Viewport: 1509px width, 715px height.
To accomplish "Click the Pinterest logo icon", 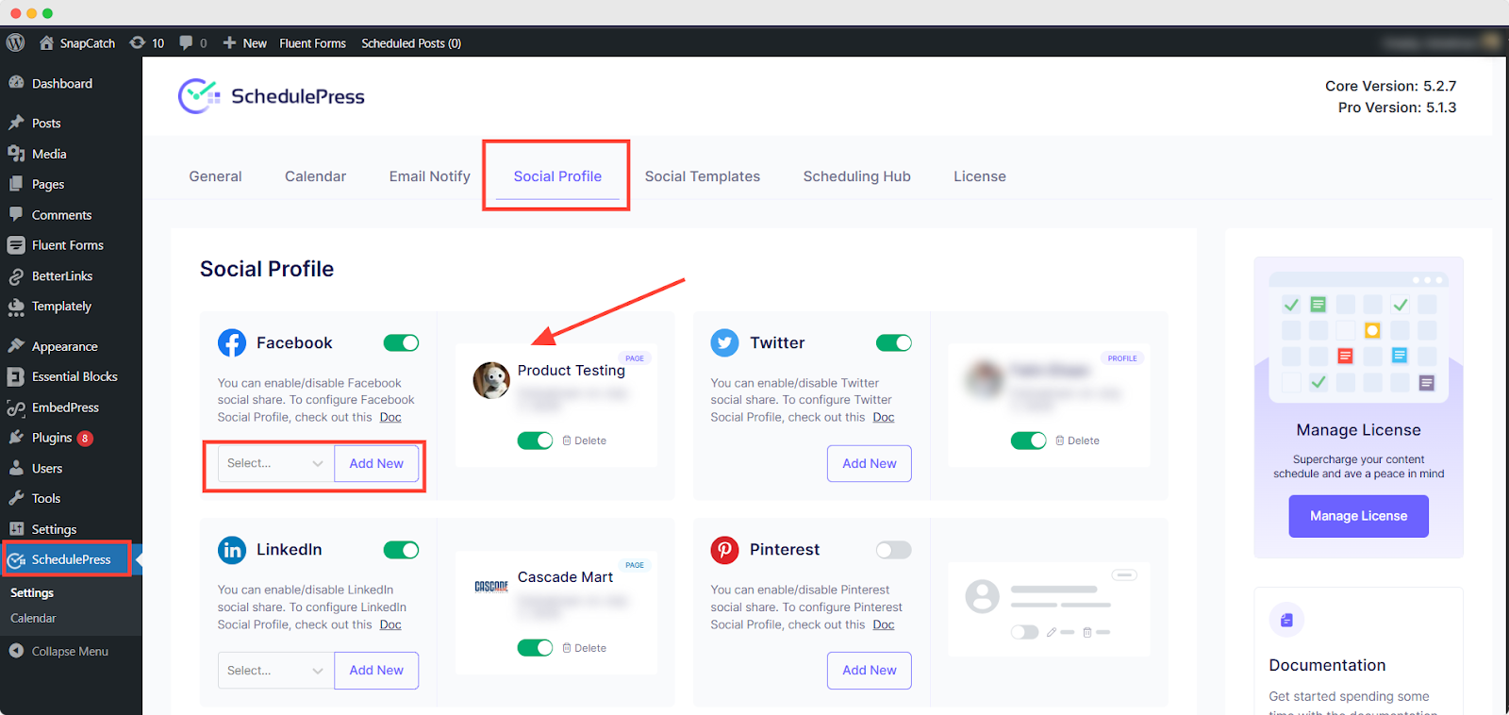I will pos(724,550).
